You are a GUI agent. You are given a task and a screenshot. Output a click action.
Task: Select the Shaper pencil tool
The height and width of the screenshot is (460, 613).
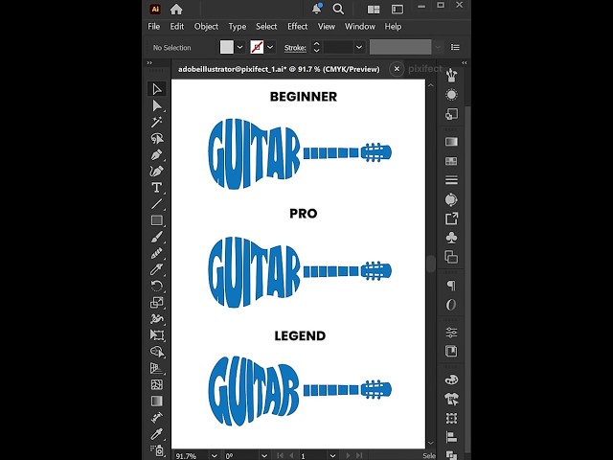(157, 253)
